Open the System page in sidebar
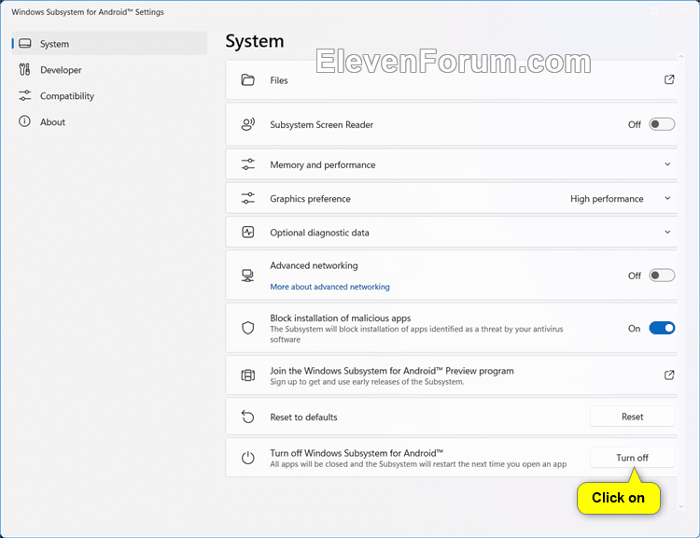Viewport: 700px width, 538px height. [x=109, y=43]
